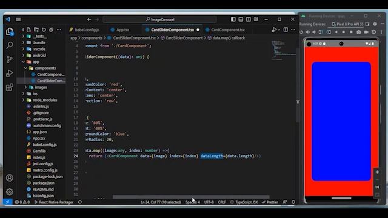
Task: Refresh the Explorer file tree
Action: click(x=44, y=30)
